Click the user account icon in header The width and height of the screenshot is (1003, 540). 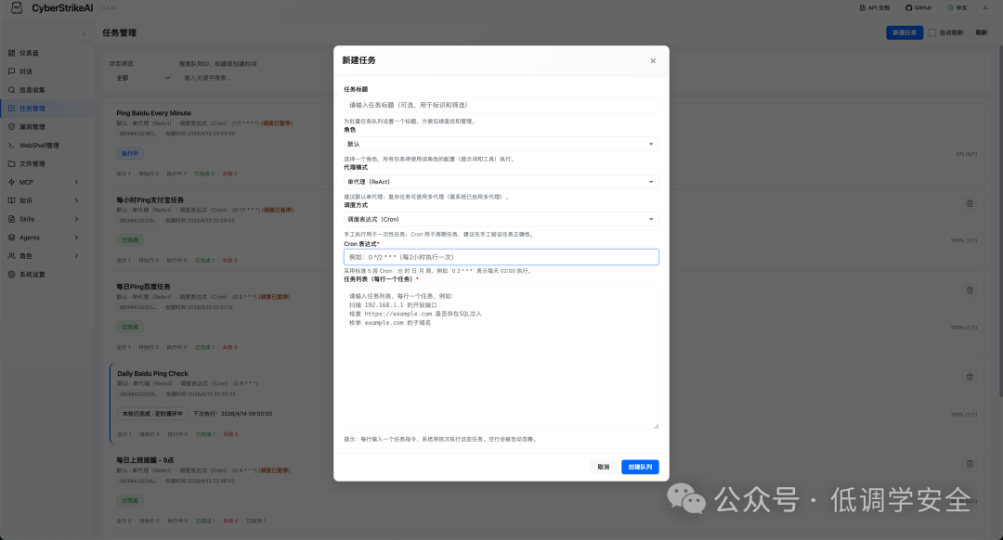[x=985, y=7]
